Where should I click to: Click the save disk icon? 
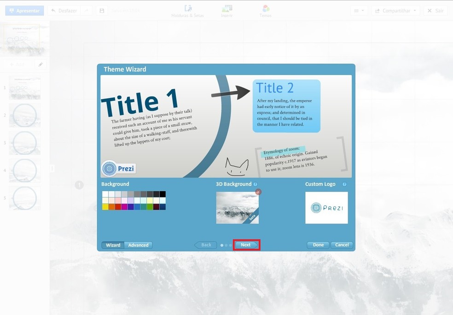(x=102, y=11)
